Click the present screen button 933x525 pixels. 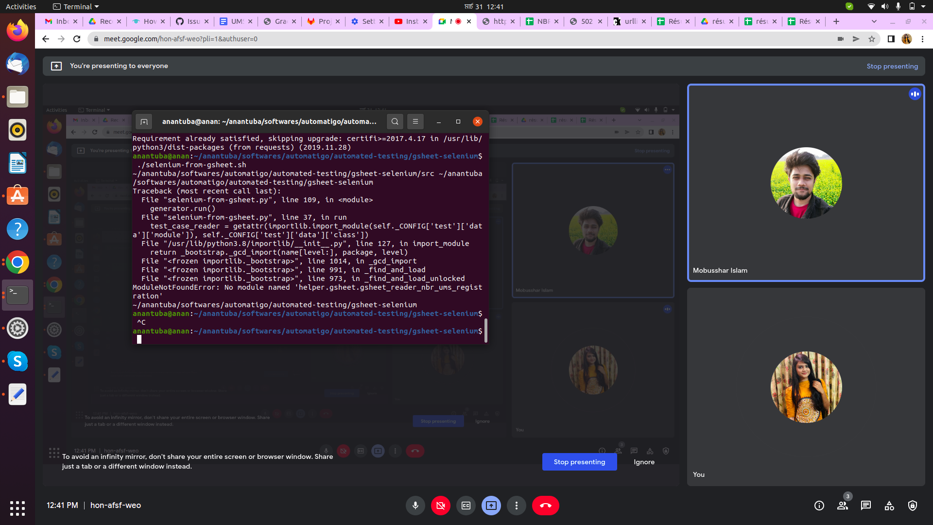(491, 506)
